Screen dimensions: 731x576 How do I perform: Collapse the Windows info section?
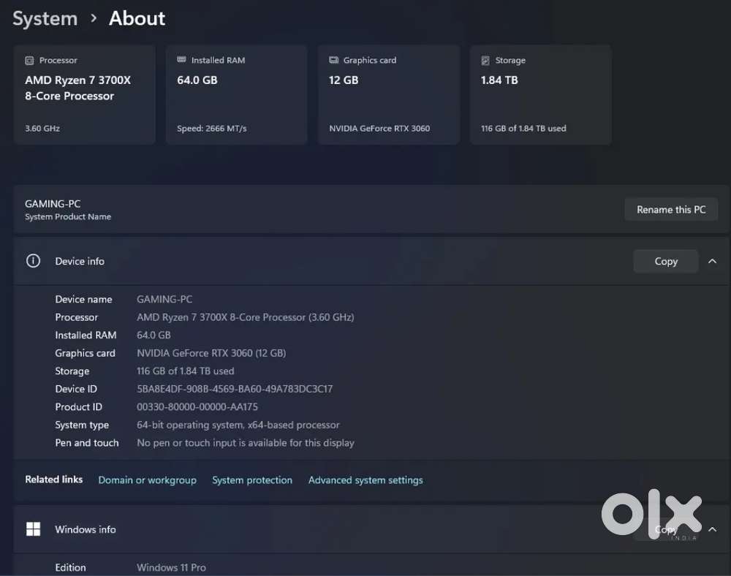click(x=712, y=529)
